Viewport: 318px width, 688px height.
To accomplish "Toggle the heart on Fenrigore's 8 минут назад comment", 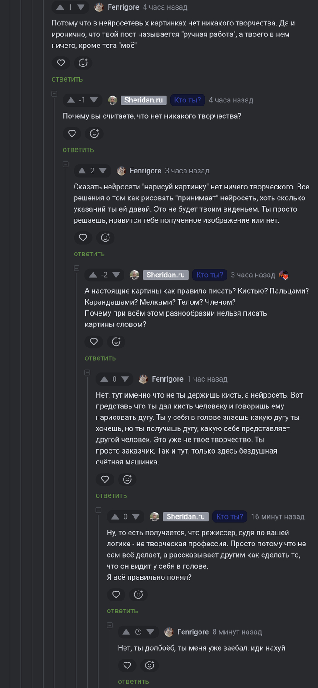I will [x=127, y=665].
